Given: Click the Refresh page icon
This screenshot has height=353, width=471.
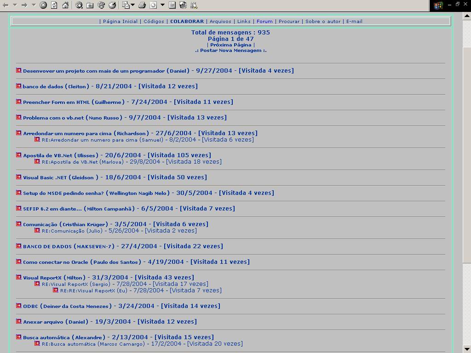Looking at the screenshot, I should tap(54, 5).
